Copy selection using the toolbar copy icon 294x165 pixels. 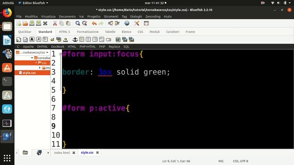62,23
